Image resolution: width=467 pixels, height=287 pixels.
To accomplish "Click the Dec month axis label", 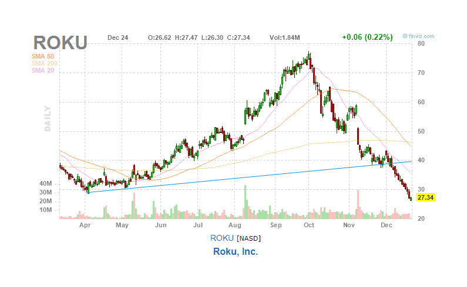I will tap(387, 225).
